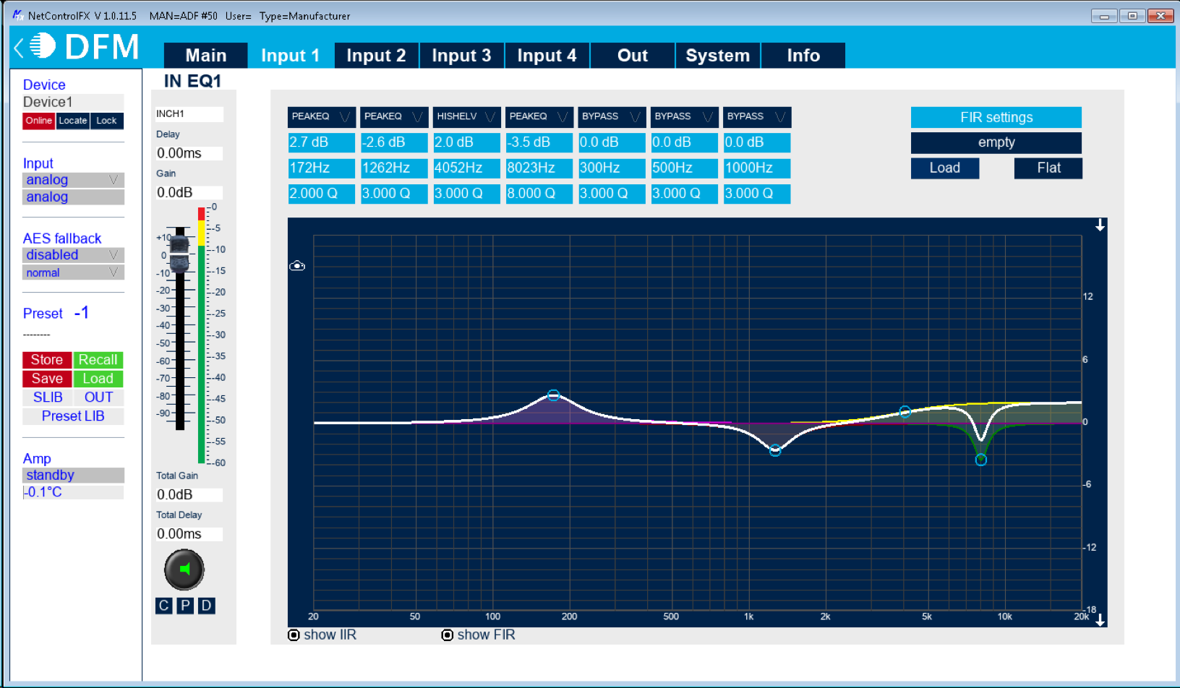The height and width of the screenshot is (688, 1180).
Task: Toggle the show FIR radio button
Action: [x=448, y=635]
